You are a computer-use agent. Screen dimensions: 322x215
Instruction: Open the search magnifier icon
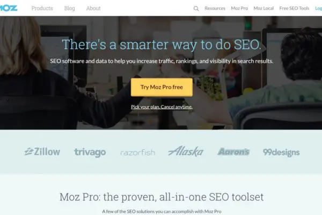click(196, 9)
